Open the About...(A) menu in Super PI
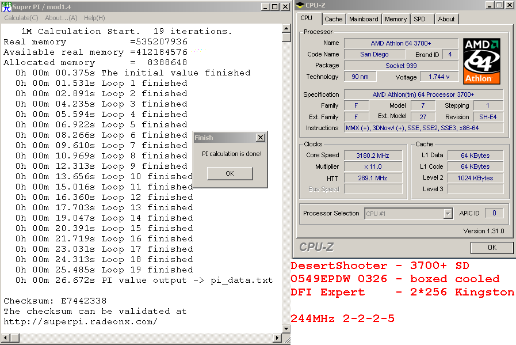The width and height of the screenshot is (516, 345). click(61, 18)
